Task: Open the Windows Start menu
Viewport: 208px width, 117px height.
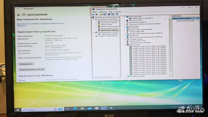Action: [18, 110]
